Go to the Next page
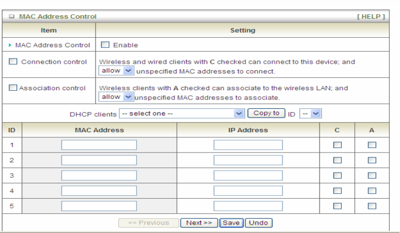Image resolution: width=400 pixels, height=233 pixels. 199,223
